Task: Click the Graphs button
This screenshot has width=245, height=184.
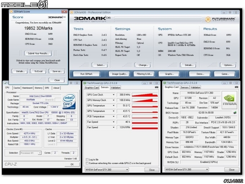Action: pyautogui.click(x=169, y=74)
